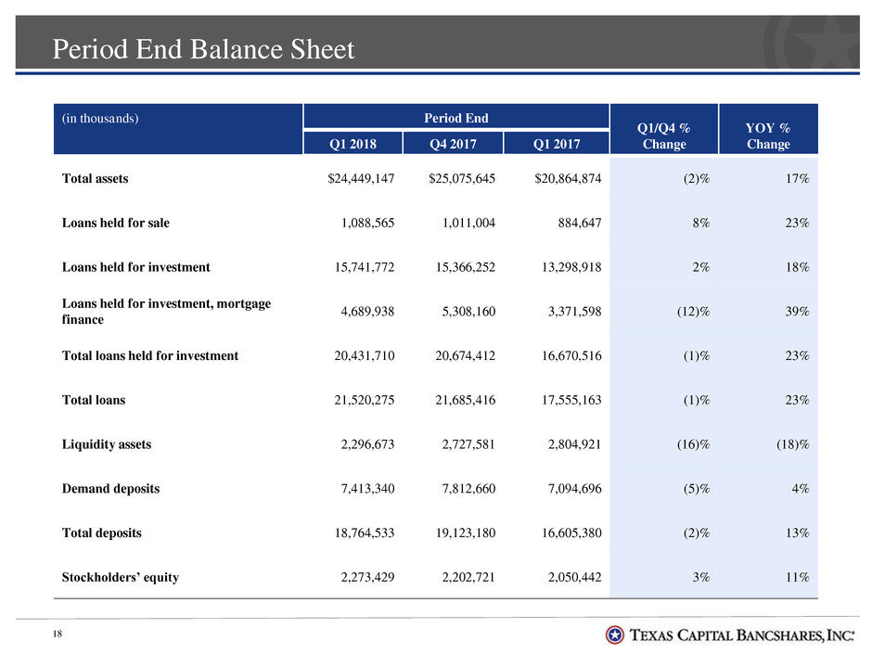Click the (18)% YOY change cell
Viewport: 872px width, 654px height.
tap(792, 444)
